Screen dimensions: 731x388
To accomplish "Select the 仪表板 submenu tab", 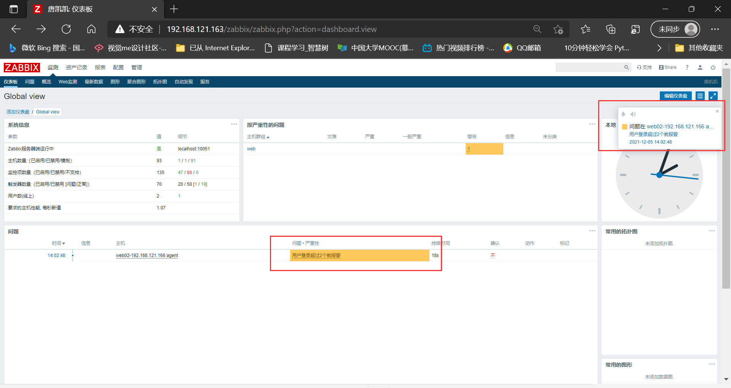I will point(11,82).
